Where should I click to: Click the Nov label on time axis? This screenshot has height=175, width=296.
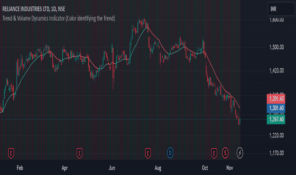[230, 168]
